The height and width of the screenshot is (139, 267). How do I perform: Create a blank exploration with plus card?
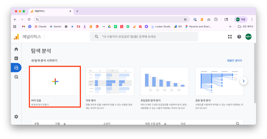(55, 81)
